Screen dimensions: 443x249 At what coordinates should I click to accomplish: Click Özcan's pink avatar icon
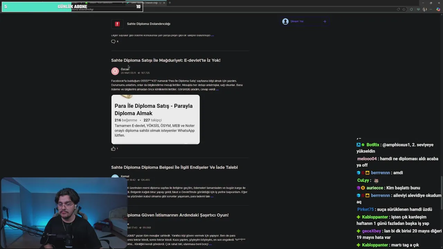point(115,71)
